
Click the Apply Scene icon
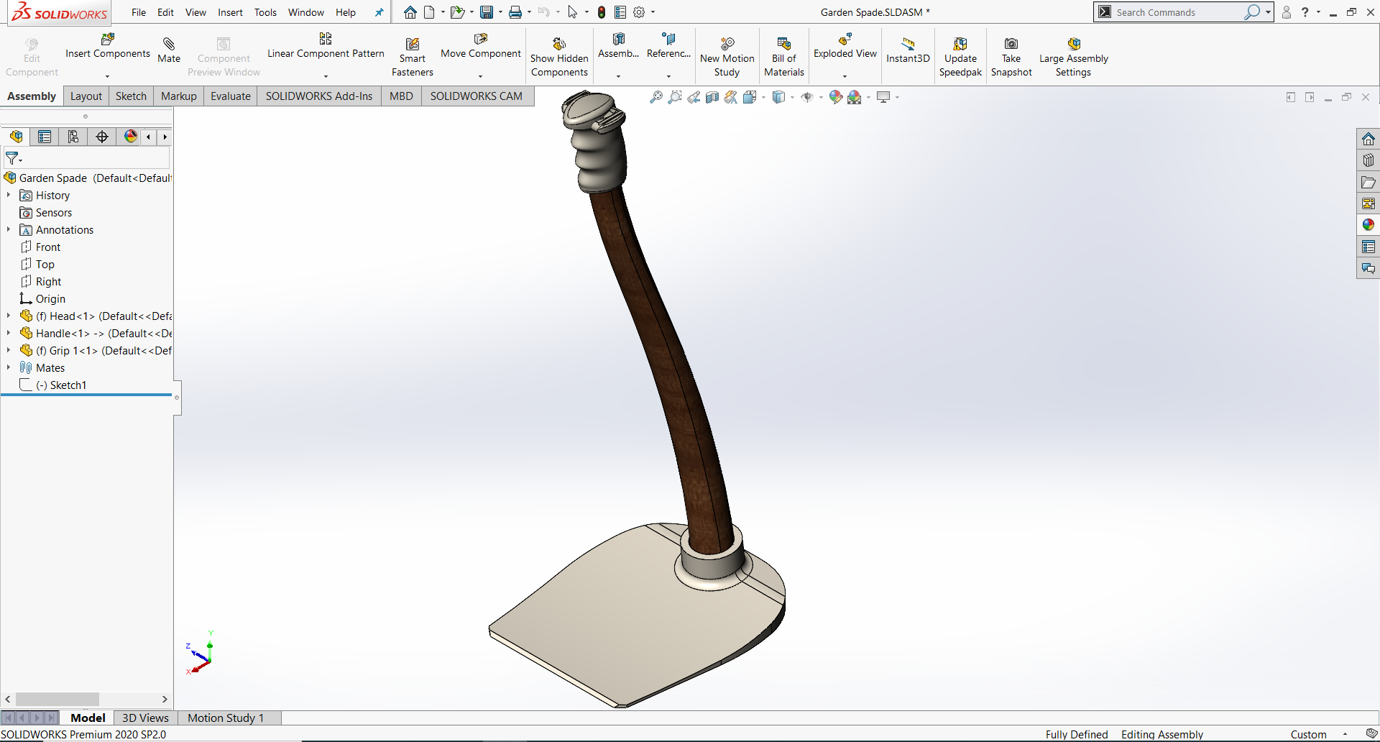point(854,97)
